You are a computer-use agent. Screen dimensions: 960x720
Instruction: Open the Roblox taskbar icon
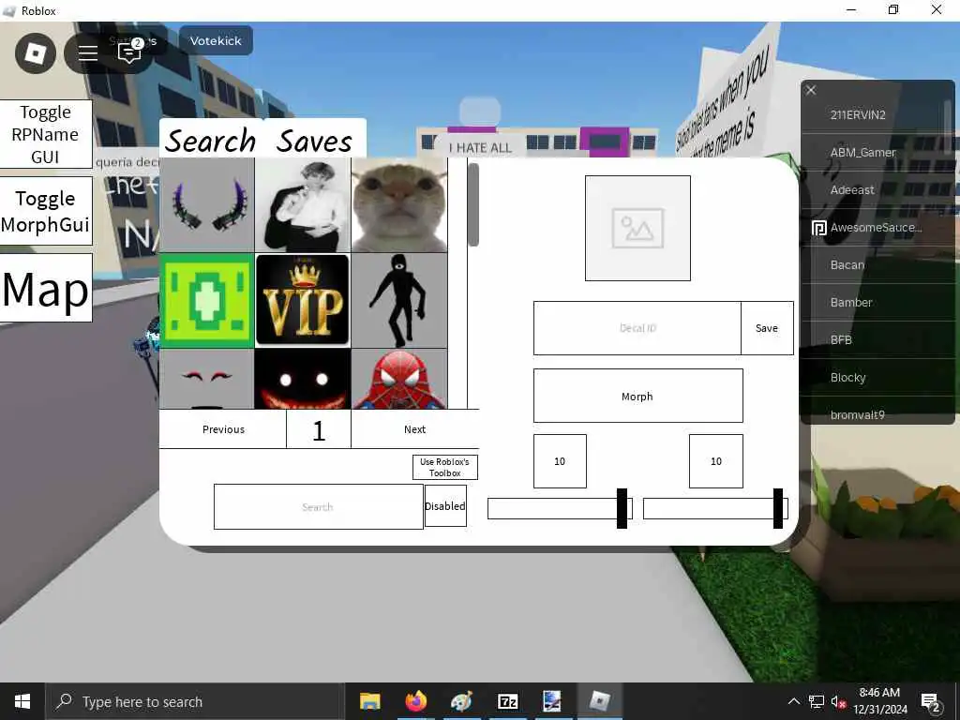pos(600,701)
